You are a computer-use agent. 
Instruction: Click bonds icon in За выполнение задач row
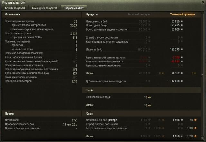click(x=149, y=97)
